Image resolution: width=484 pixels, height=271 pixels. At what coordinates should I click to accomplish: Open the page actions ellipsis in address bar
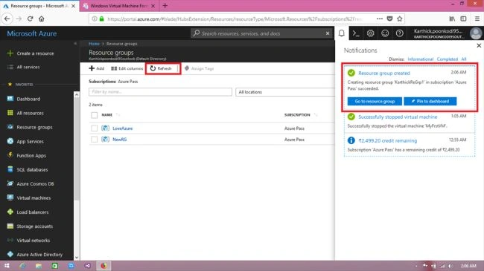click(x=380, y=19)
